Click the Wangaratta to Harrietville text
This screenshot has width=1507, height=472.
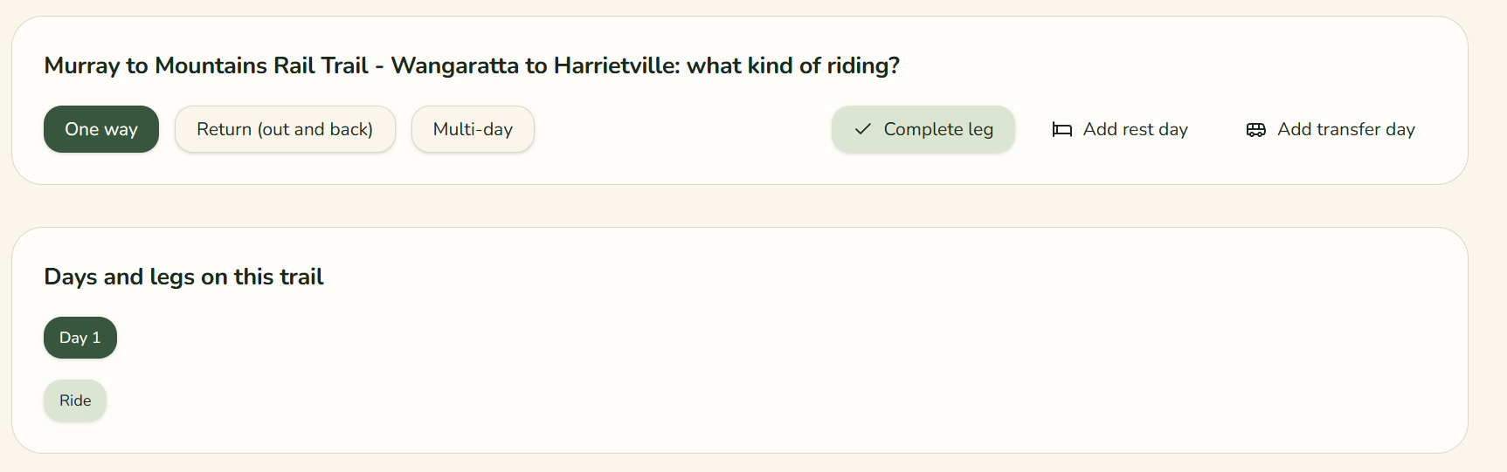tap(536, 65)
